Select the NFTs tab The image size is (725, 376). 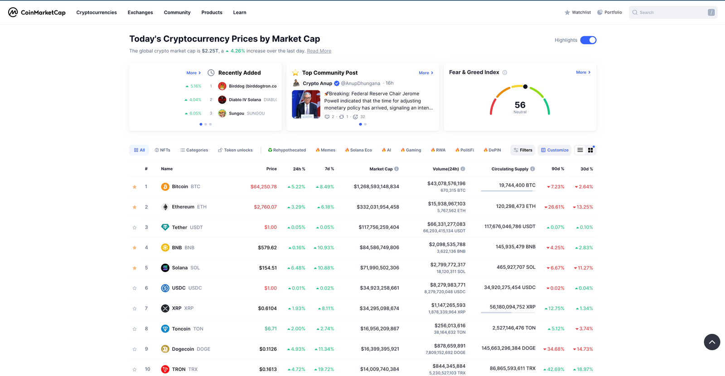tap(163, 150)
